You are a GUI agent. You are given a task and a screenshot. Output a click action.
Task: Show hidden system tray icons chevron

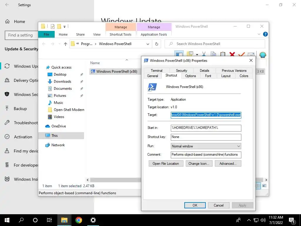(x=249, y=220)
